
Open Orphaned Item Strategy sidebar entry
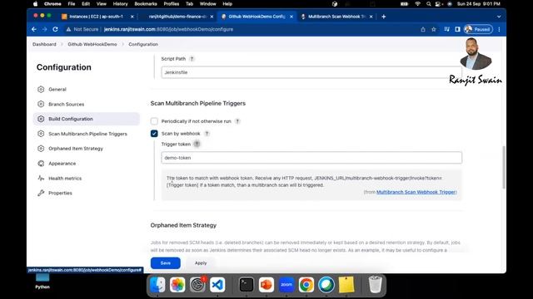pos(76,149)
